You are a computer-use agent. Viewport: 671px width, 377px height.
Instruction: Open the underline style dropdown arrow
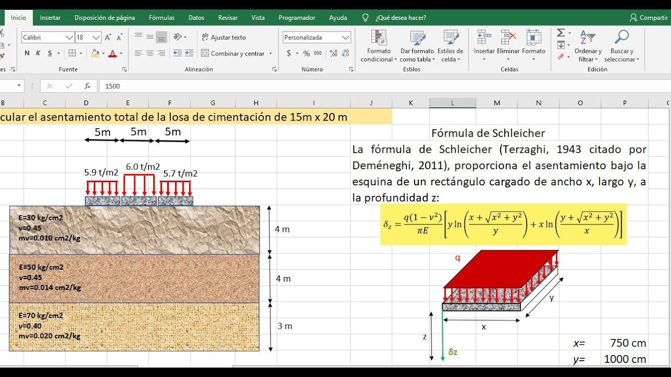pos(58,53)
